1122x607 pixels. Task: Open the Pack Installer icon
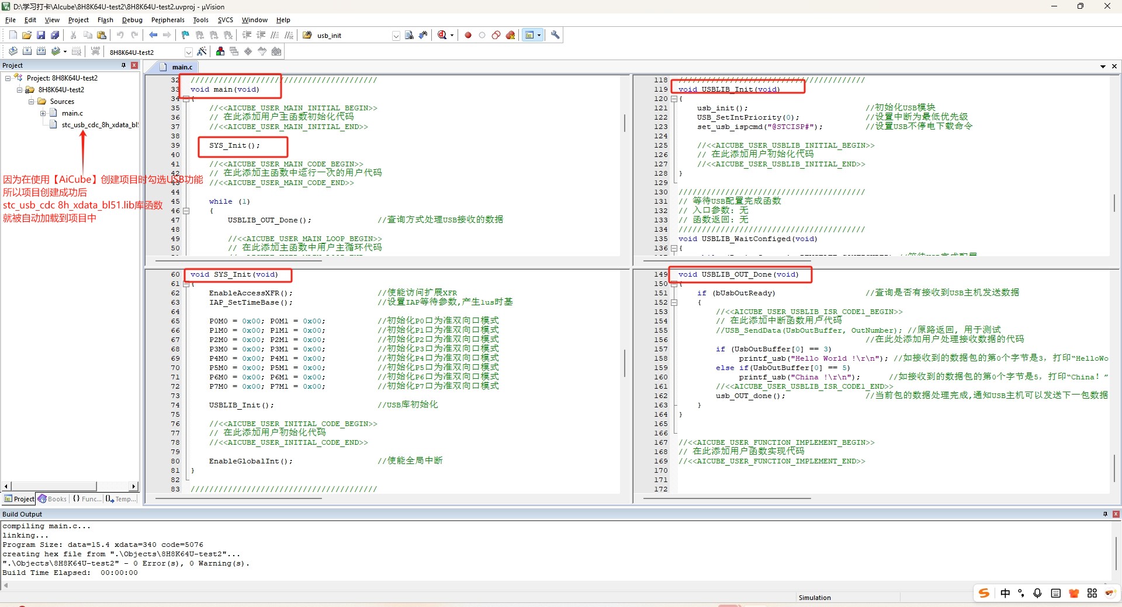coord(276,51)
